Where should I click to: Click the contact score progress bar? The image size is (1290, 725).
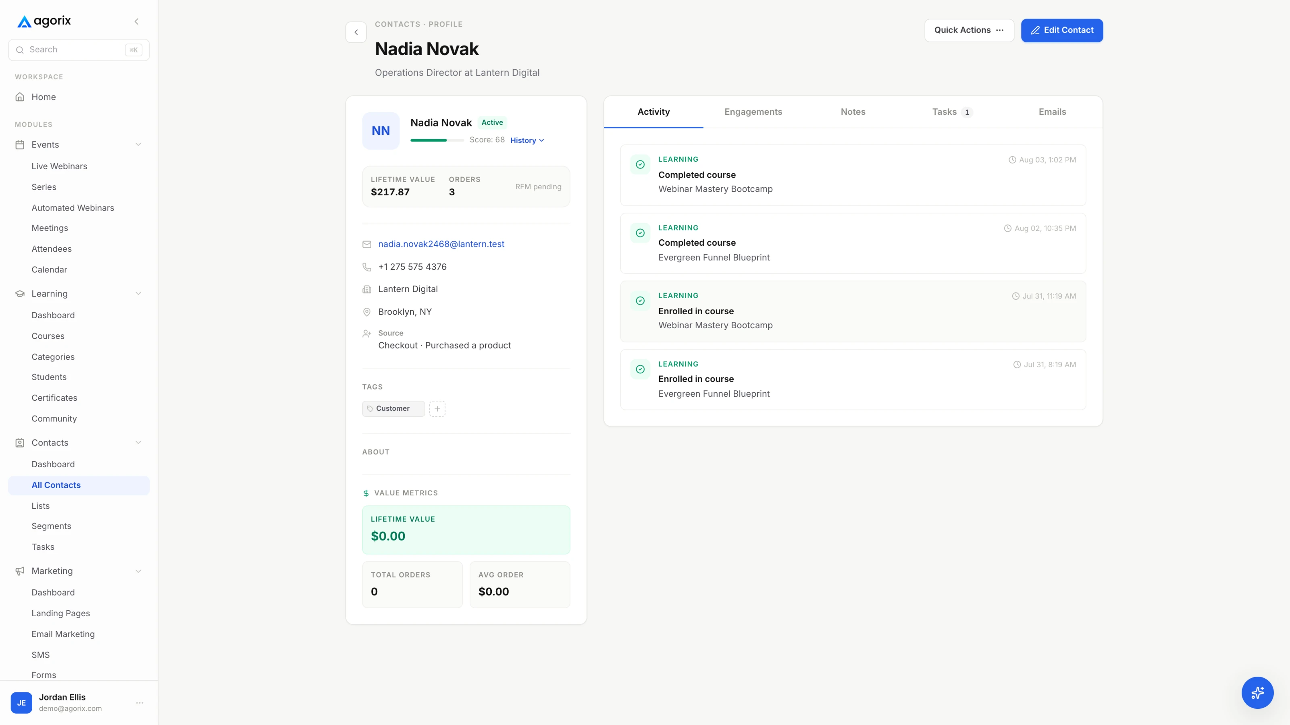coord(437,141)
